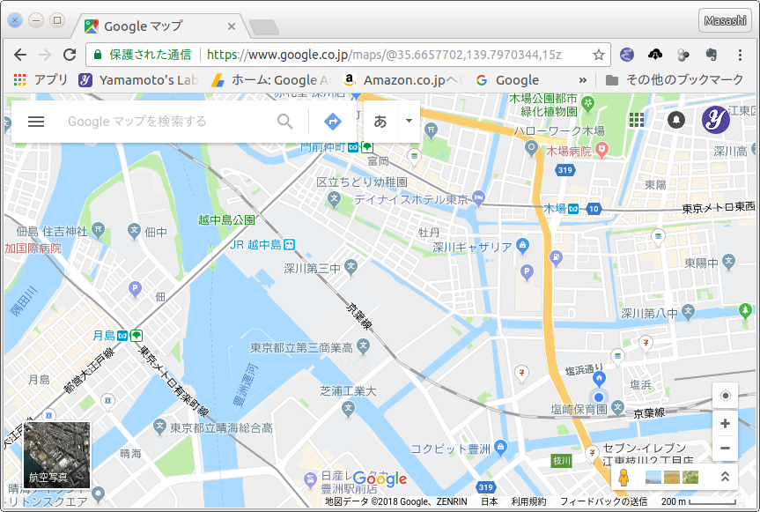Select the 芝浦工業大 school marker
The width and height of the screenshot is (760, 512).
coord(348,410)
